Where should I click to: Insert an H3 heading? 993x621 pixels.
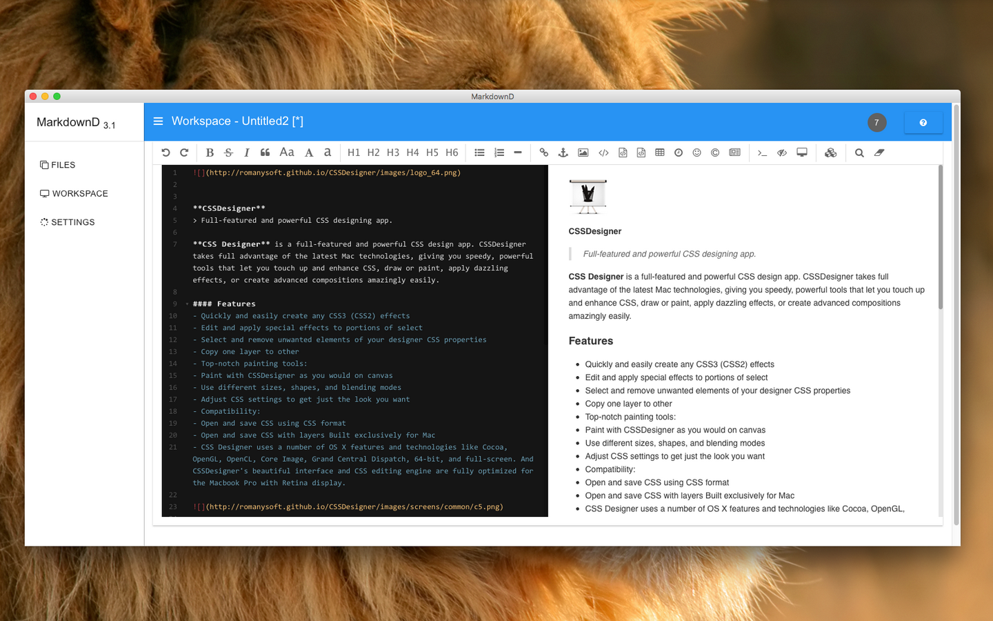(x=393, y=152)
